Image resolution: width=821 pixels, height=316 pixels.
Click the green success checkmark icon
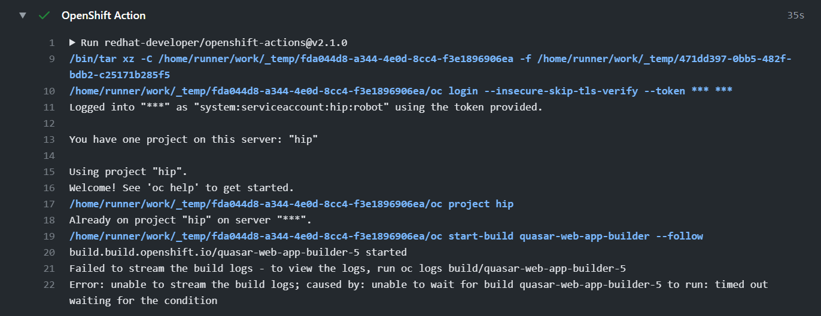click(x=44, y=16)
